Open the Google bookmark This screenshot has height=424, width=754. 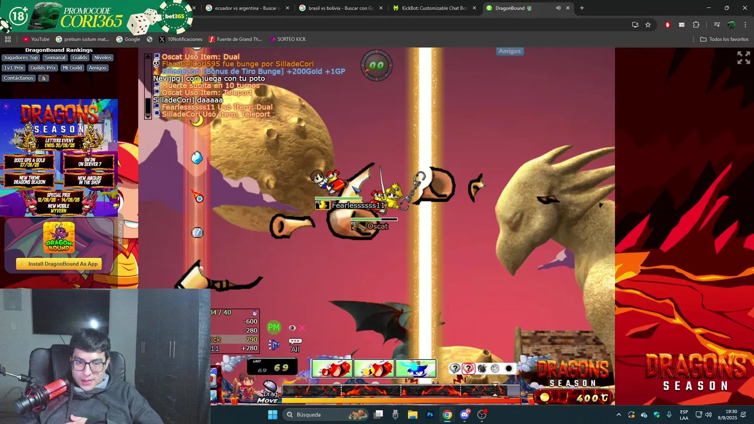[128, 39]
